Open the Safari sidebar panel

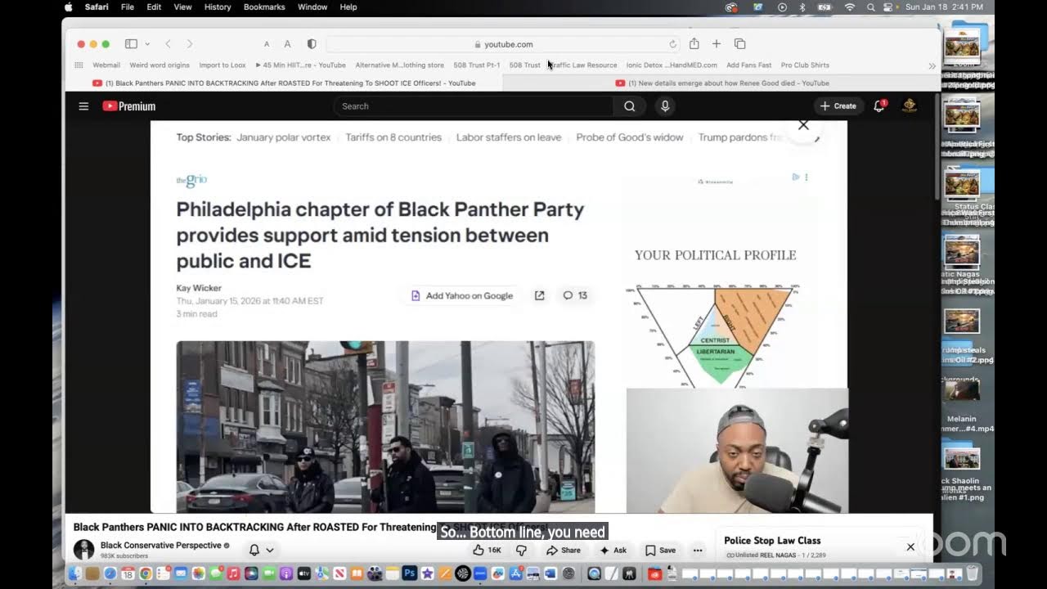pyautogui.click(x=131, y=44)
